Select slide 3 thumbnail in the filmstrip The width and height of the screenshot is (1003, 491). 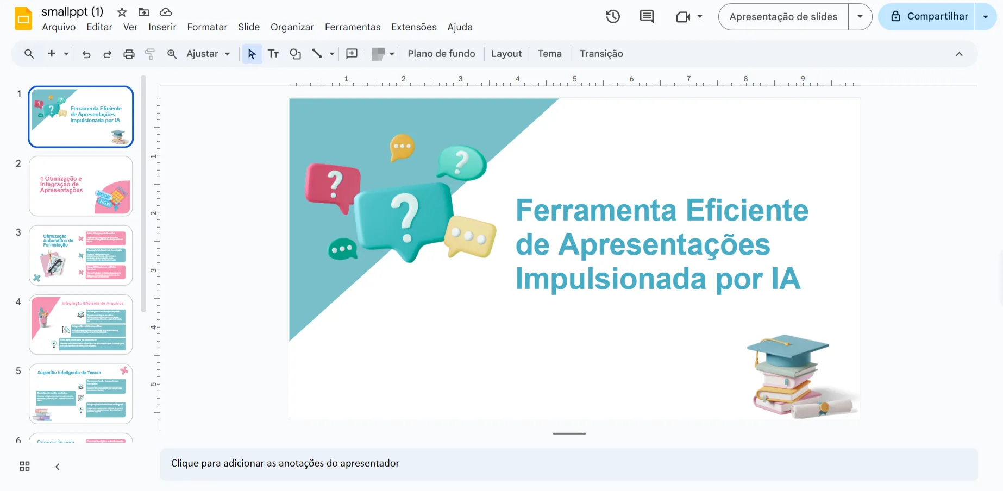[x=80, y=255]
